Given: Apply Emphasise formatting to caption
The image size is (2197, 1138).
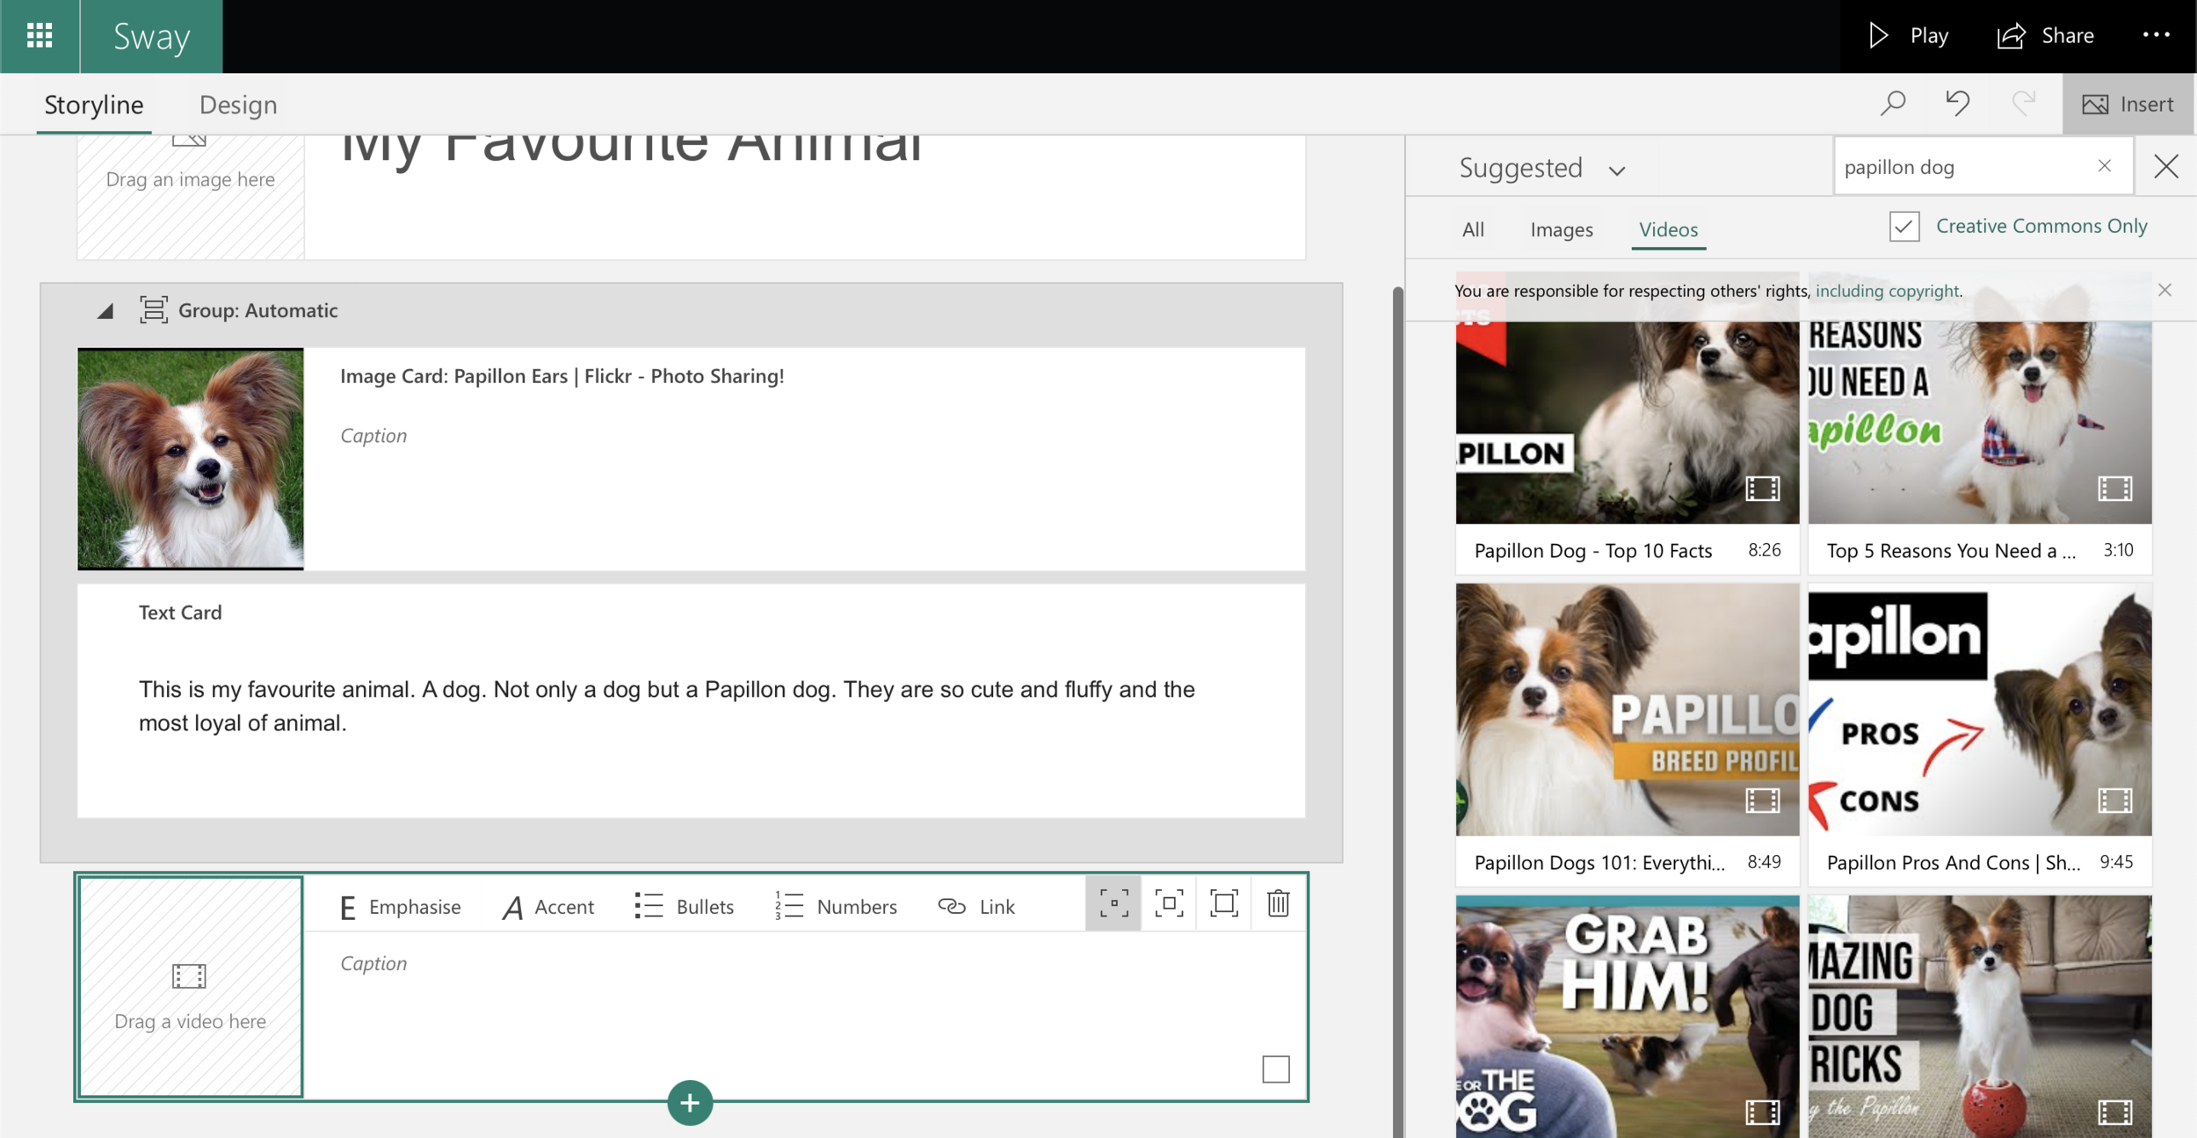Looking at the screenshot, I should pos(400,907).
